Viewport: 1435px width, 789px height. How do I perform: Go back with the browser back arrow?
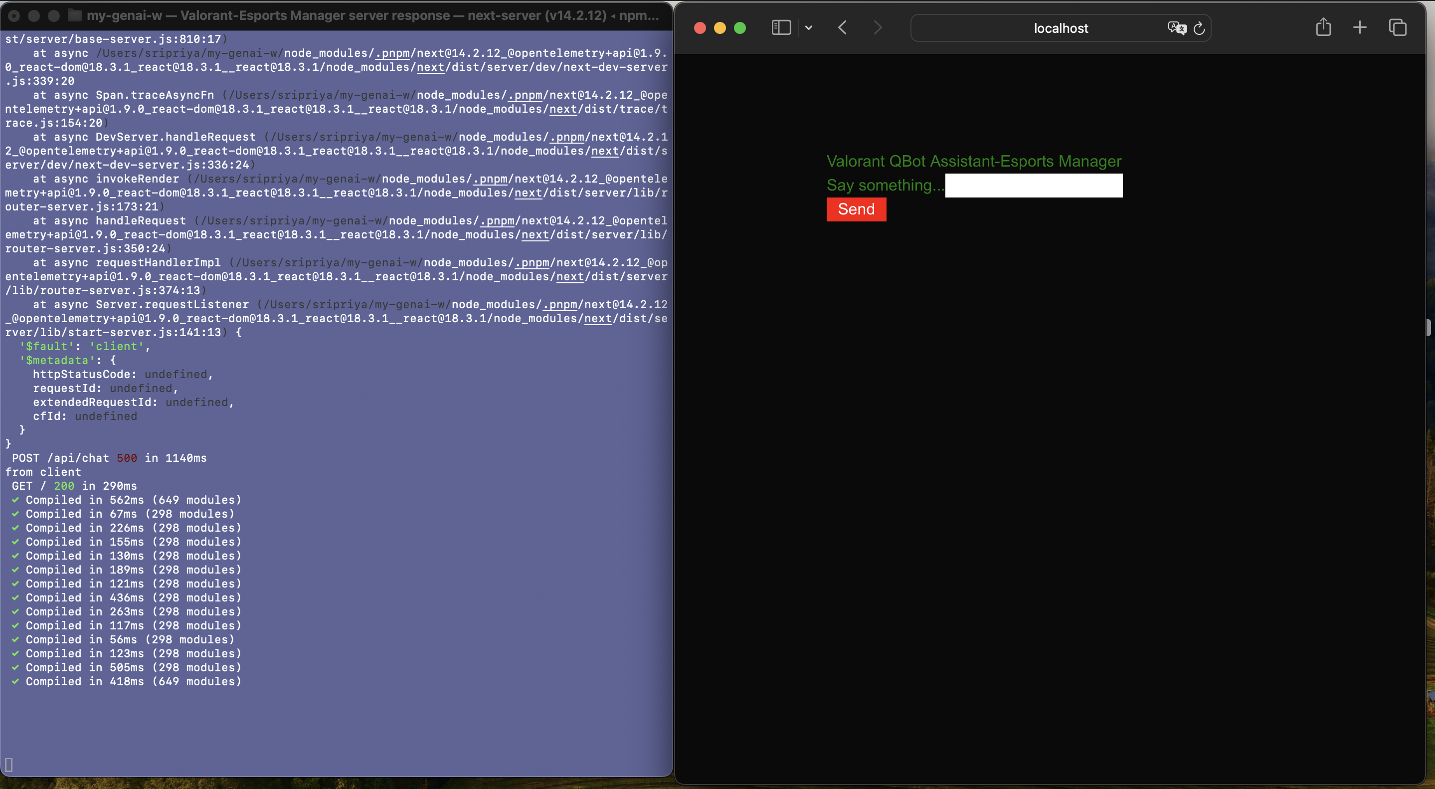pyautogui.click(x=842, y=28)
